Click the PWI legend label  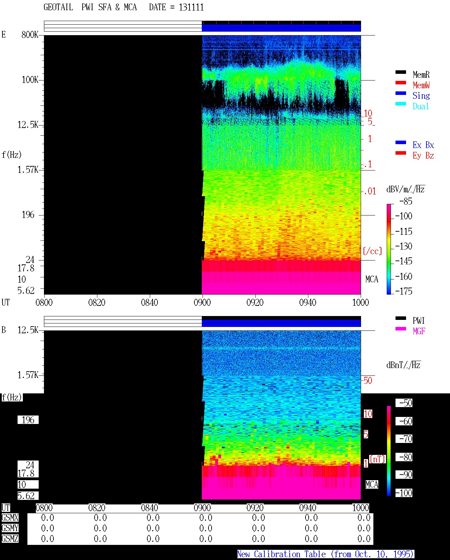point(419,321)
